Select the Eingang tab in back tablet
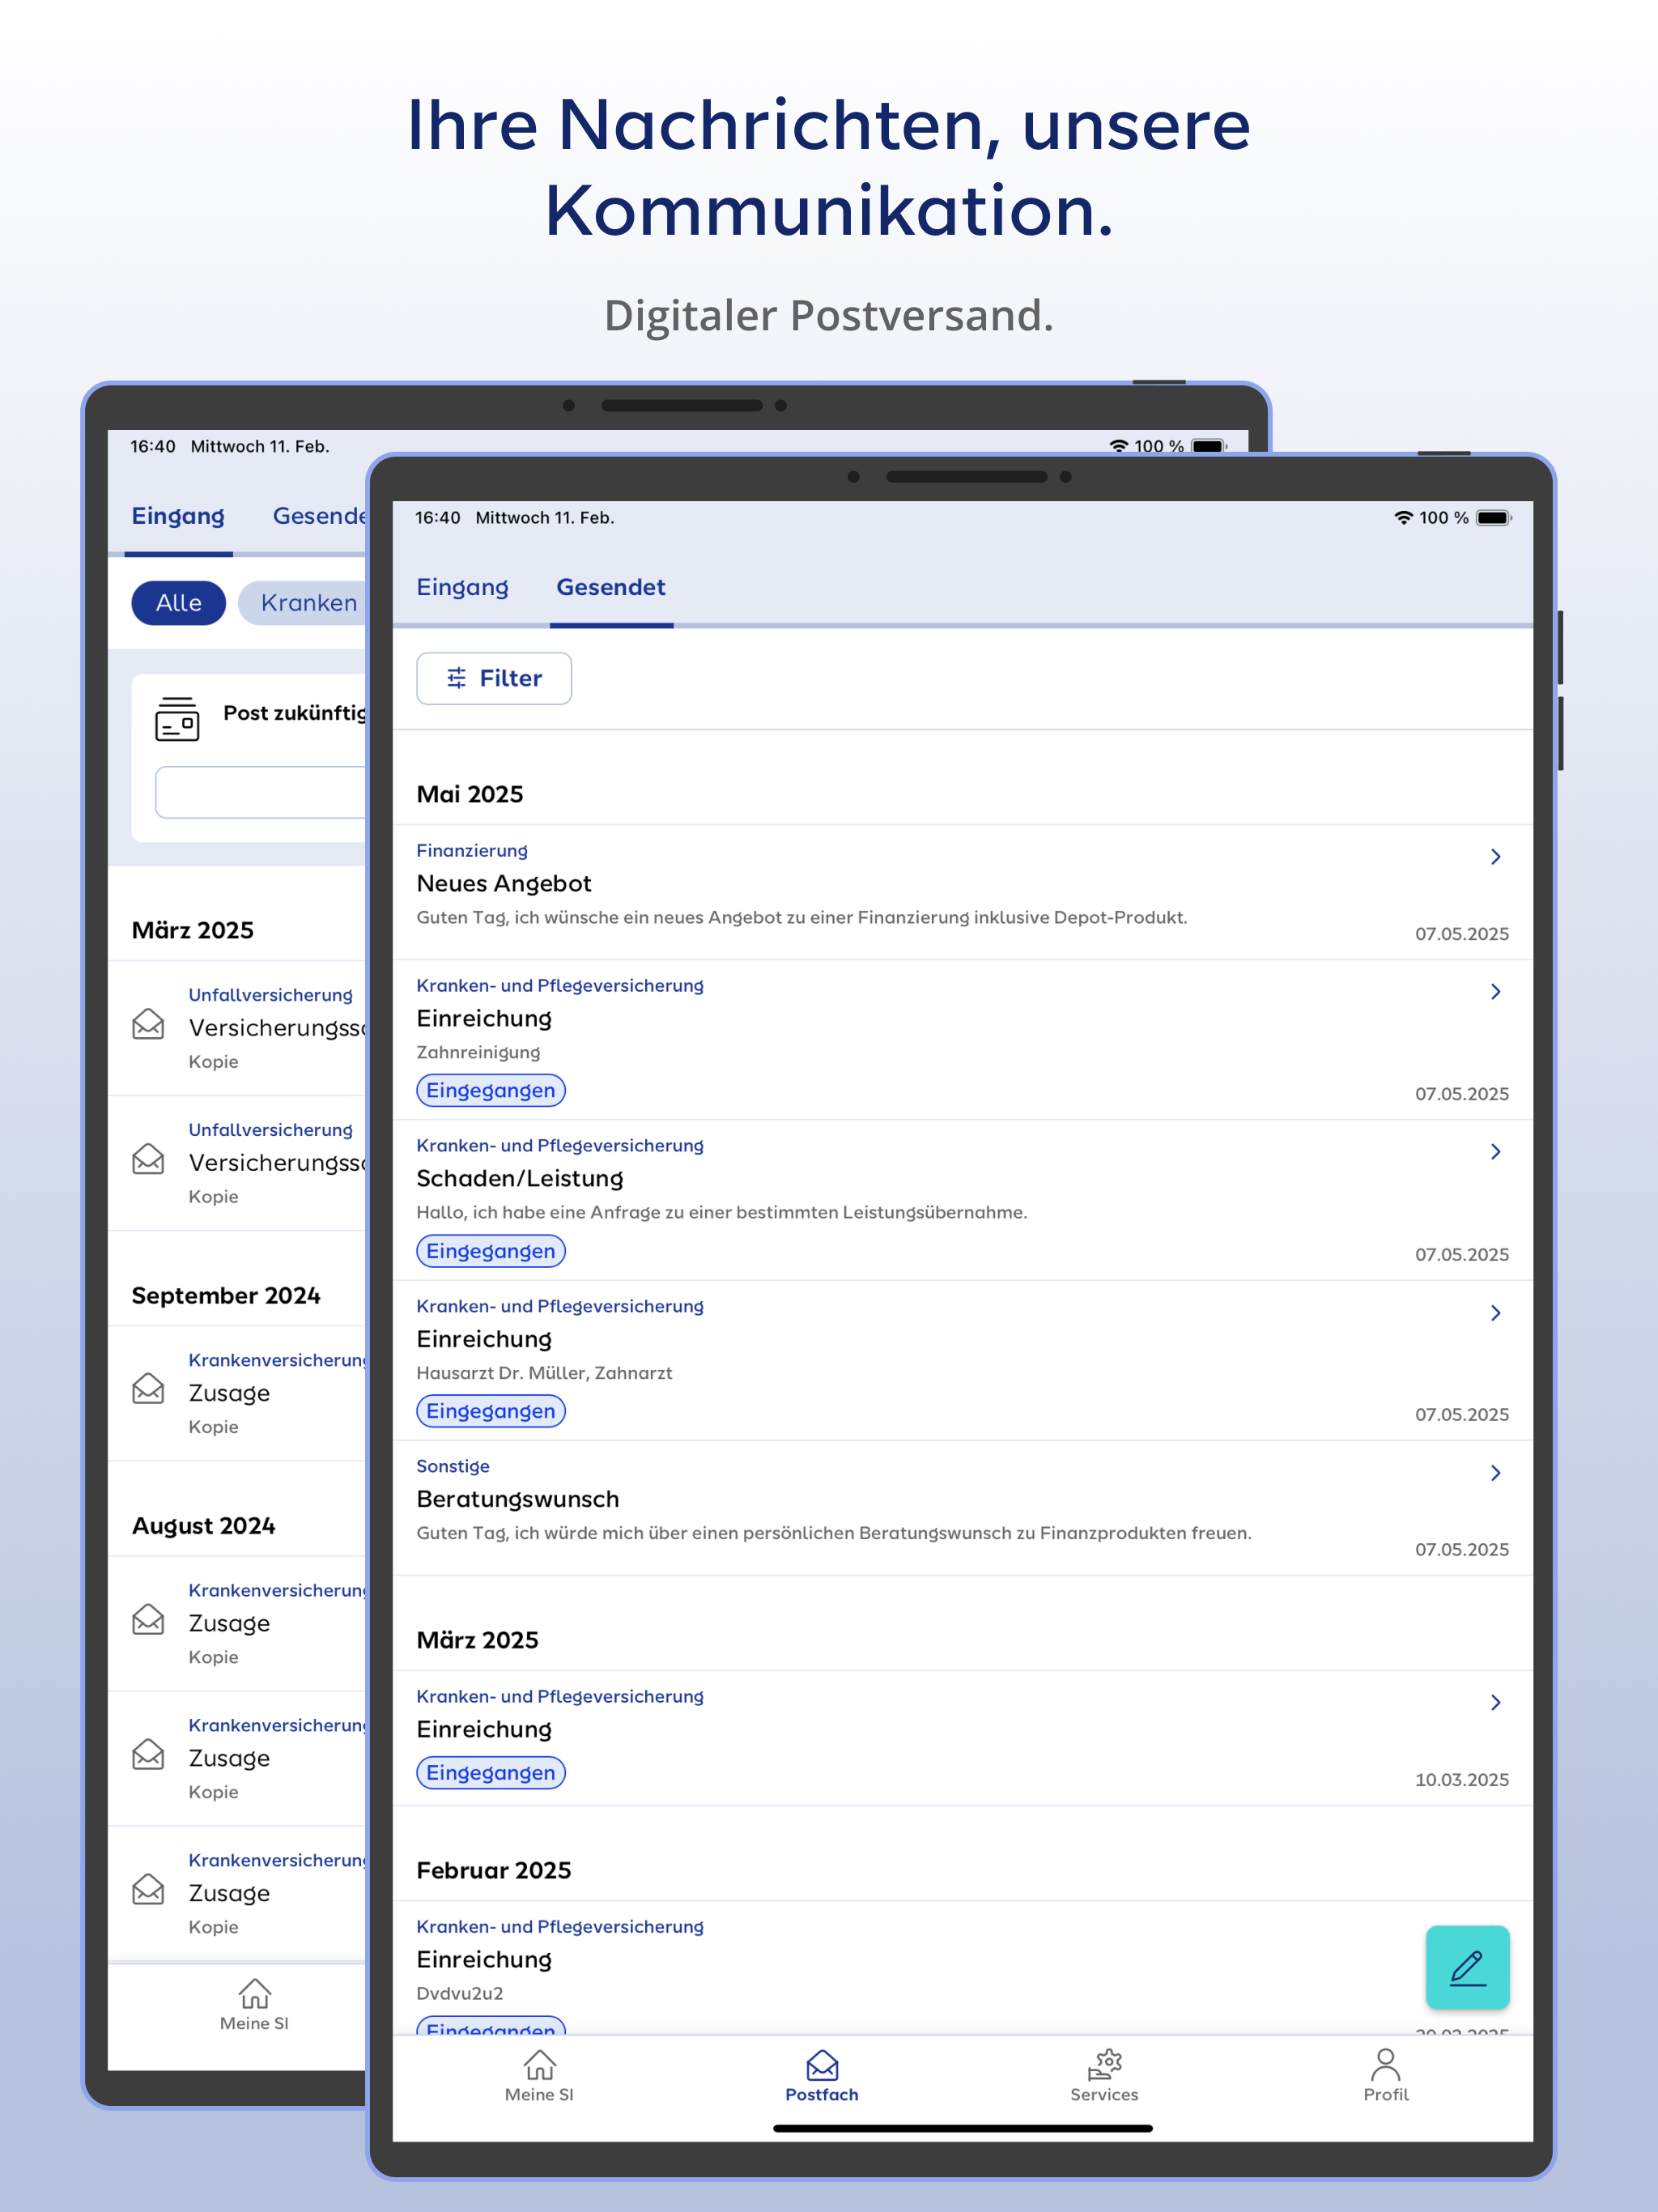This screenshot has width=1658, height=2212. click(x=178, y=516)
